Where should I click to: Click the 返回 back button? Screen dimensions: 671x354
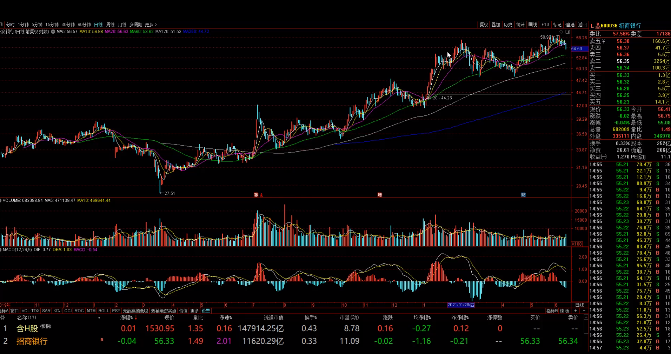[x=583, y=25]
